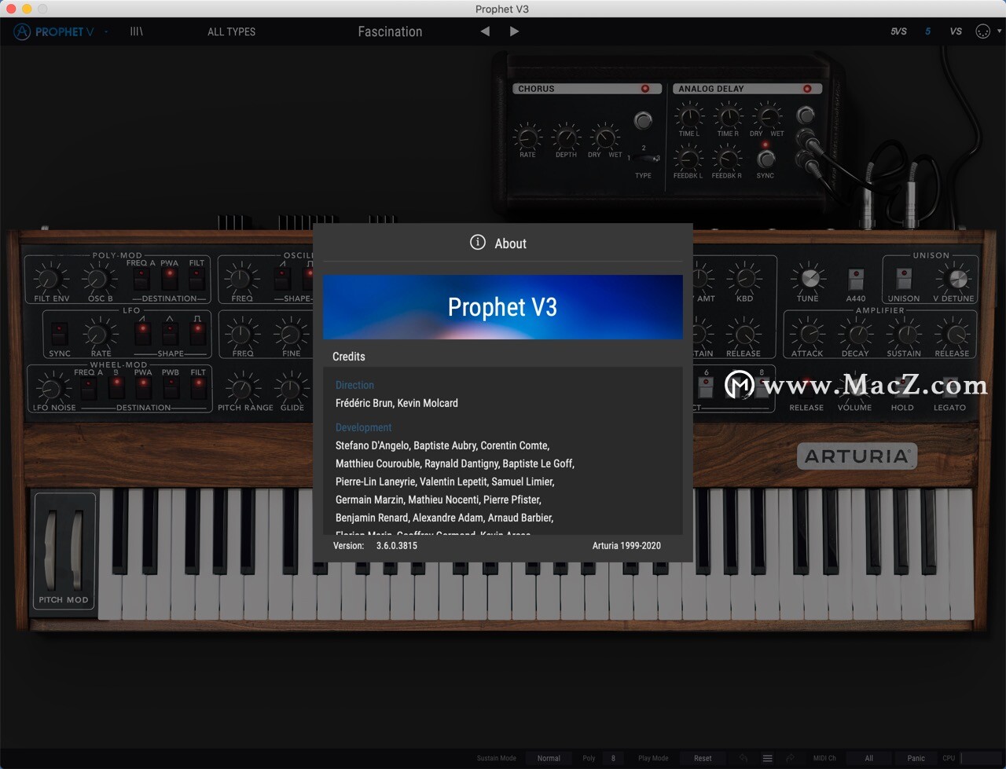Click the Amplifier Release knob
This screenshot has width=1006, height=769.
(953, 333)
